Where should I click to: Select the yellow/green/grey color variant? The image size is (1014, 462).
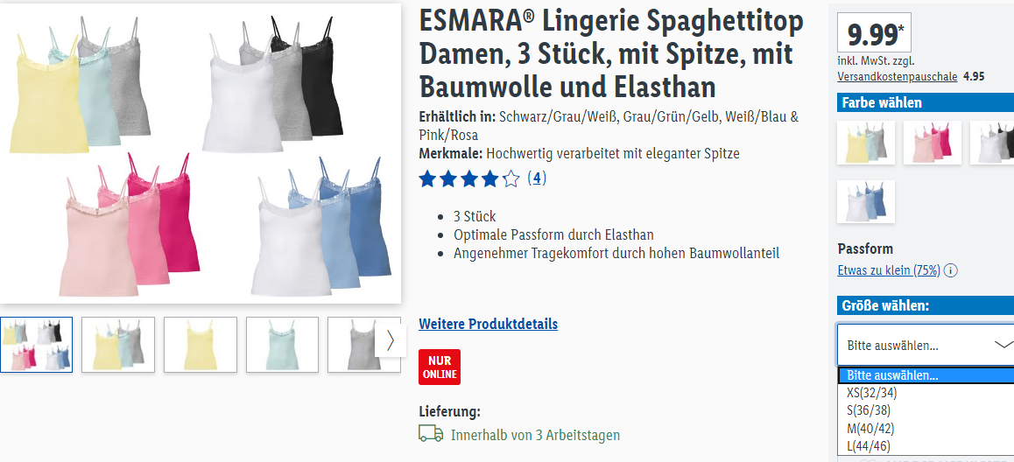click(x=866, y=142)
